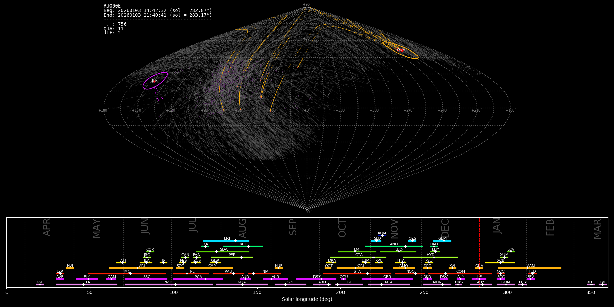The image size is (614, 307).
Task: Select the ARI orange shower bar
Action: [x=141, y=268]
